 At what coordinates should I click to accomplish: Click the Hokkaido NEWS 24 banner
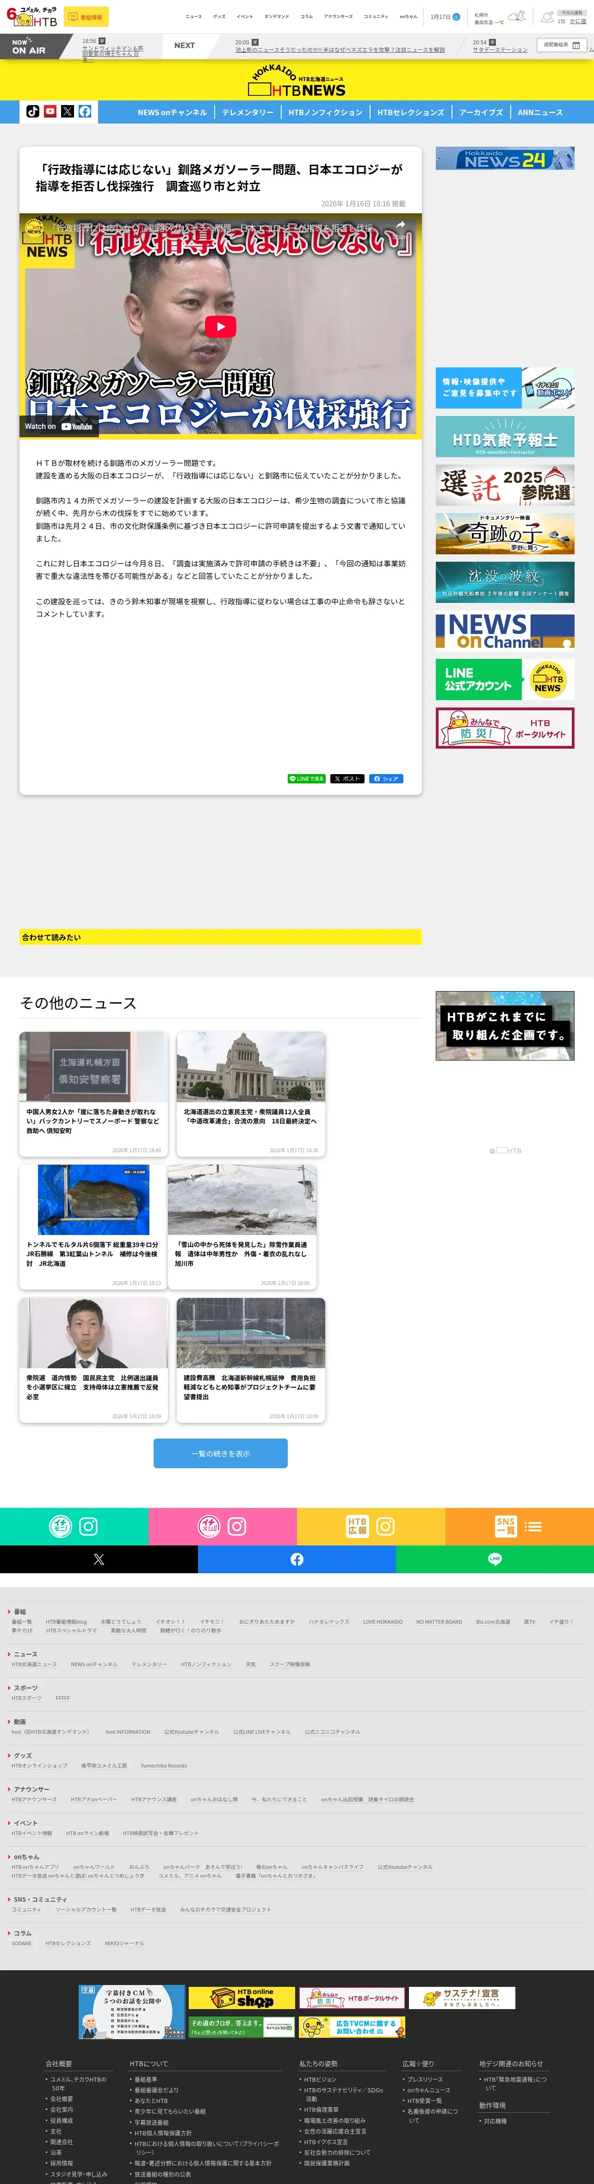coord(505,159)
